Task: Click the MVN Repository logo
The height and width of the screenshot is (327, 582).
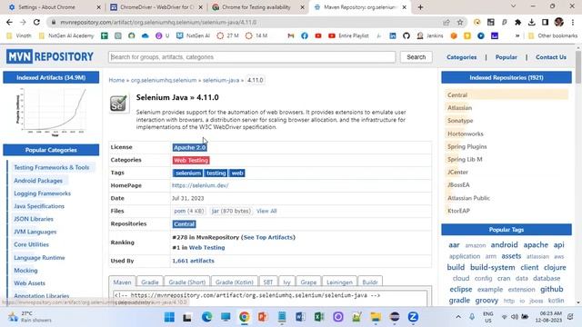Action: coord(50,56)
